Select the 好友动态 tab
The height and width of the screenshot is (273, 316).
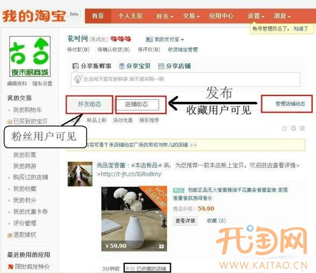(89, 104)
